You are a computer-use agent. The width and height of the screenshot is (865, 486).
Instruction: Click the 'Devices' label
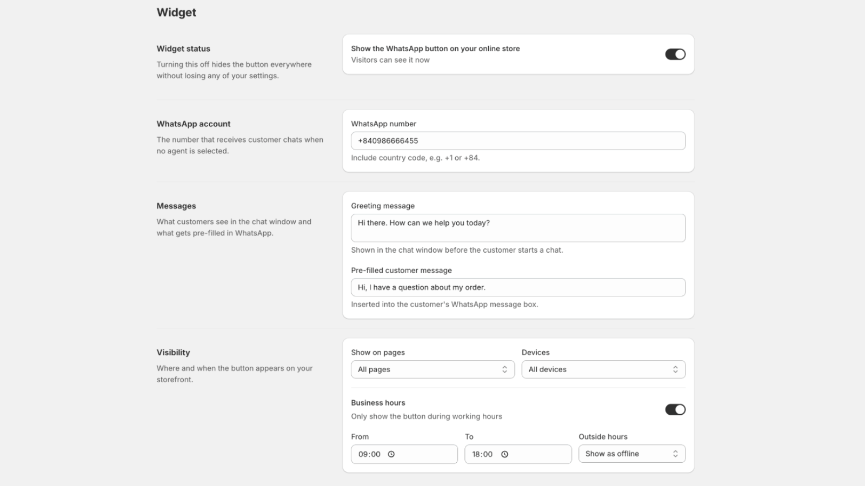coord(535,352)
